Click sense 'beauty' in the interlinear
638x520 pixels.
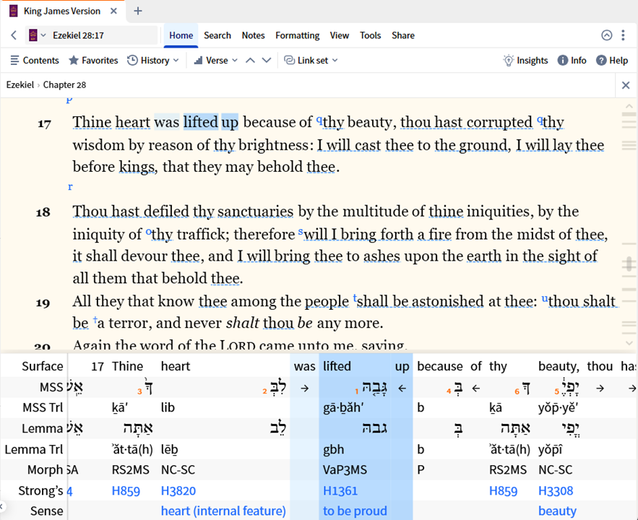point(557,511)
